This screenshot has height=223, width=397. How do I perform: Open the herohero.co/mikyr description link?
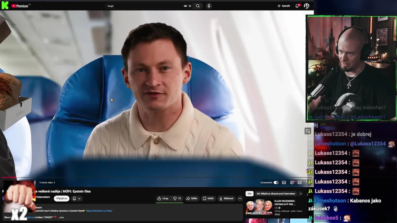99,211
